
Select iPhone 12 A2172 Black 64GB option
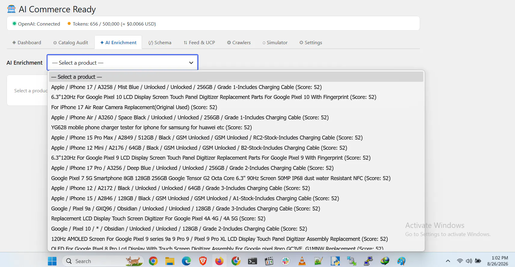236,188
